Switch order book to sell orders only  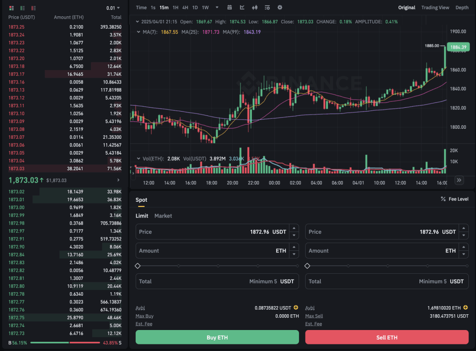(x=33, y=8)
